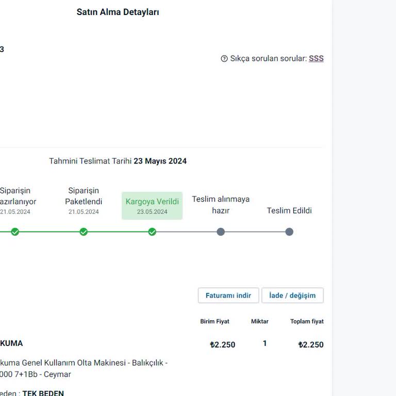Click green checkmark under Siparişin Paketlendi step
This screenshot has height=396, width=396.
84,232
